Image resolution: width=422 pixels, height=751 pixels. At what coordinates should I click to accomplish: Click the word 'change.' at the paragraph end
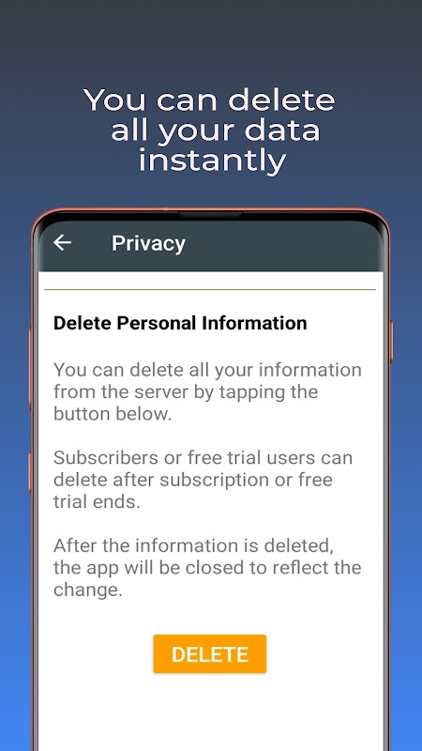[88, 590]
